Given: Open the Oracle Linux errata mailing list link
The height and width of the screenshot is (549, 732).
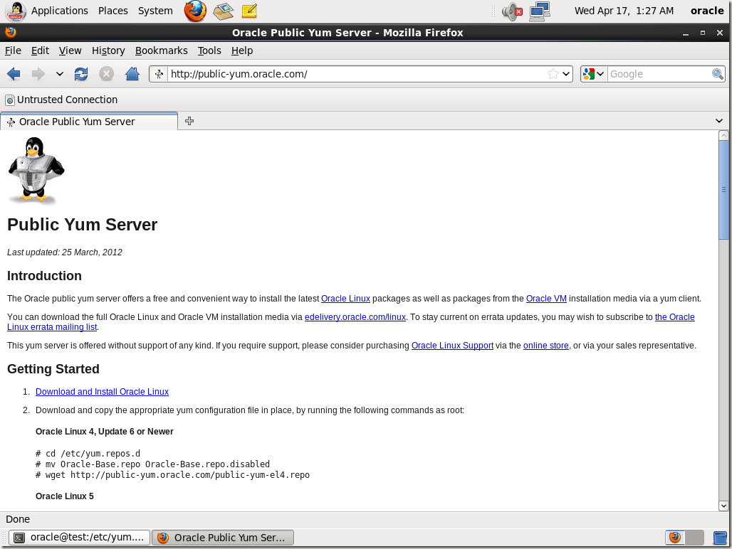Looking at the screenshot, I should [52, 327].
